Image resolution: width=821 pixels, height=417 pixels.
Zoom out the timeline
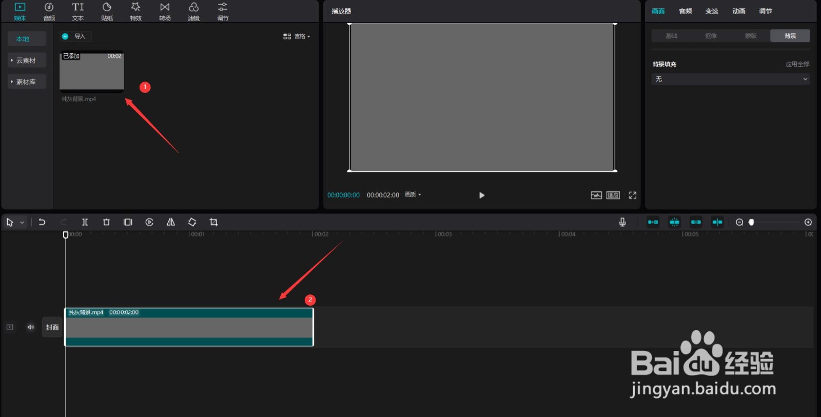point(739,222)
